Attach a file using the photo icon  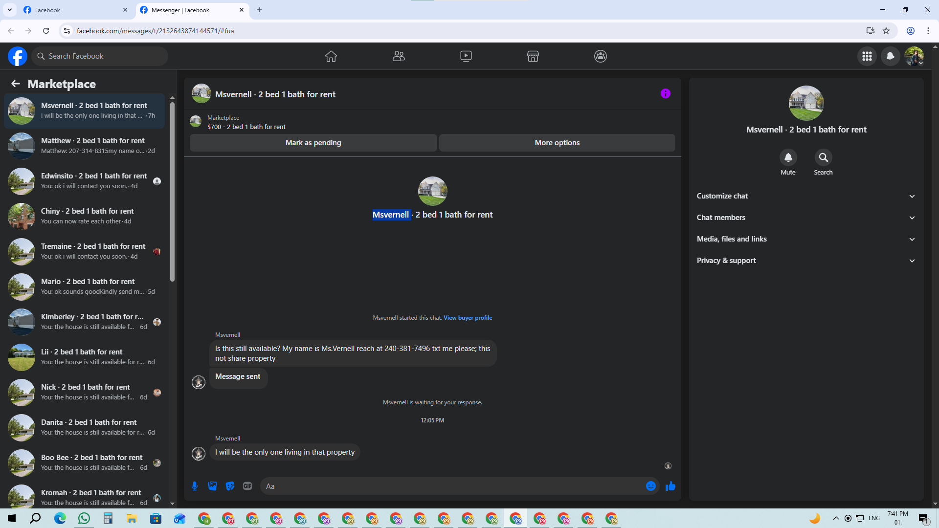pos(212,486)
